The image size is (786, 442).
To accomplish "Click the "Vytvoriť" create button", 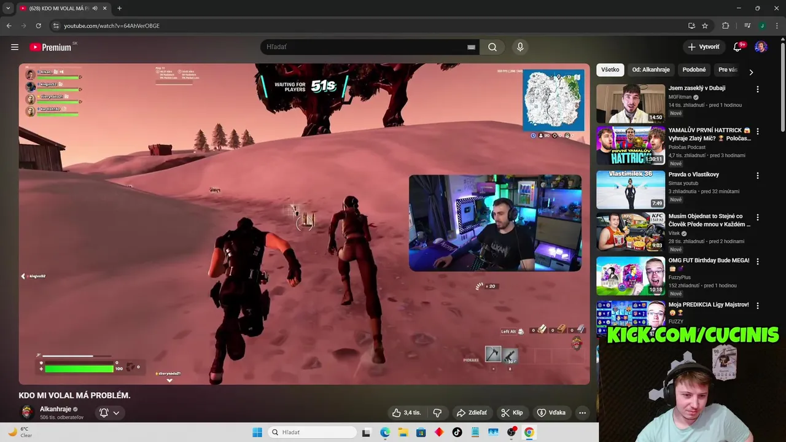I will point(703,47).
